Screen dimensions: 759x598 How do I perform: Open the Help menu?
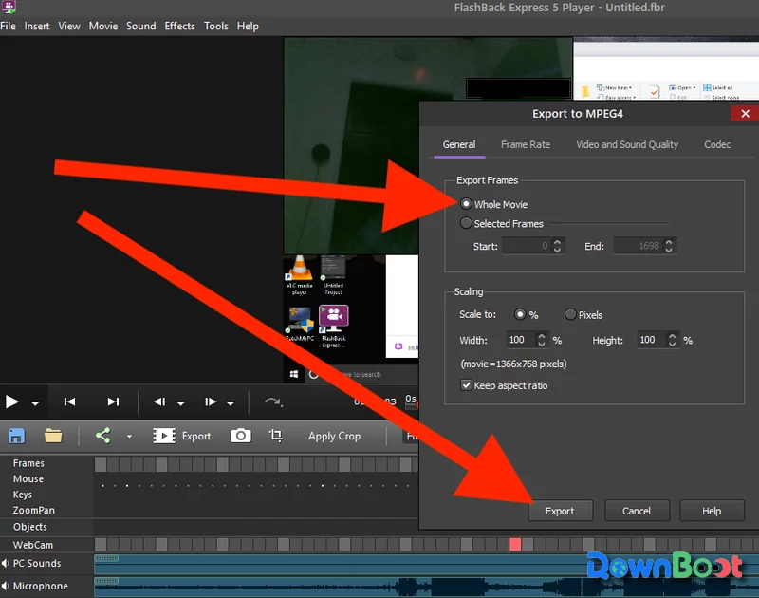pyautogui.click(x=248, y=27)
